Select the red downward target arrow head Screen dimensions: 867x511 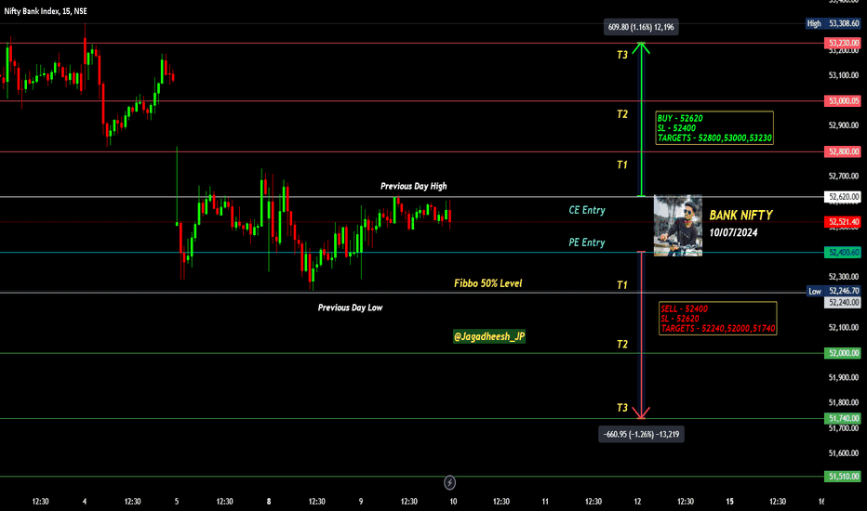(641, 413)
